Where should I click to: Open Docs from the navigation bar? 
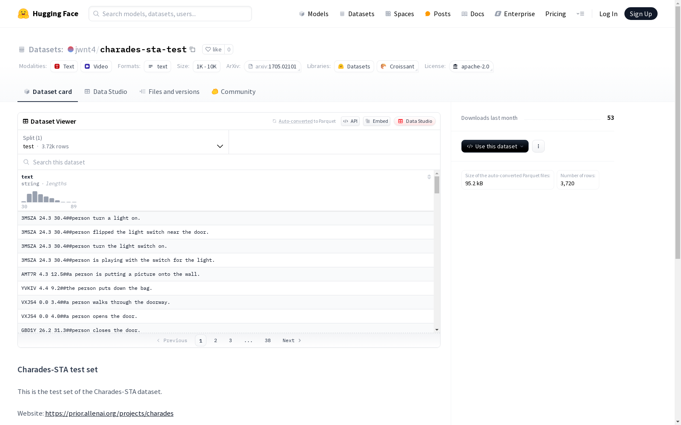(x=473, y=14)
